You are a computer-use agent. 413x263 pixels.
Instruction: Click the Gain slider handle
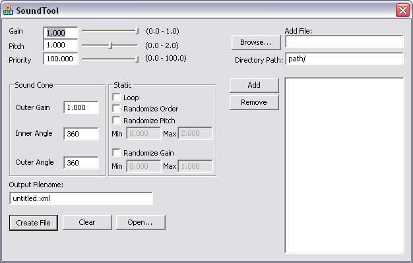137,31
